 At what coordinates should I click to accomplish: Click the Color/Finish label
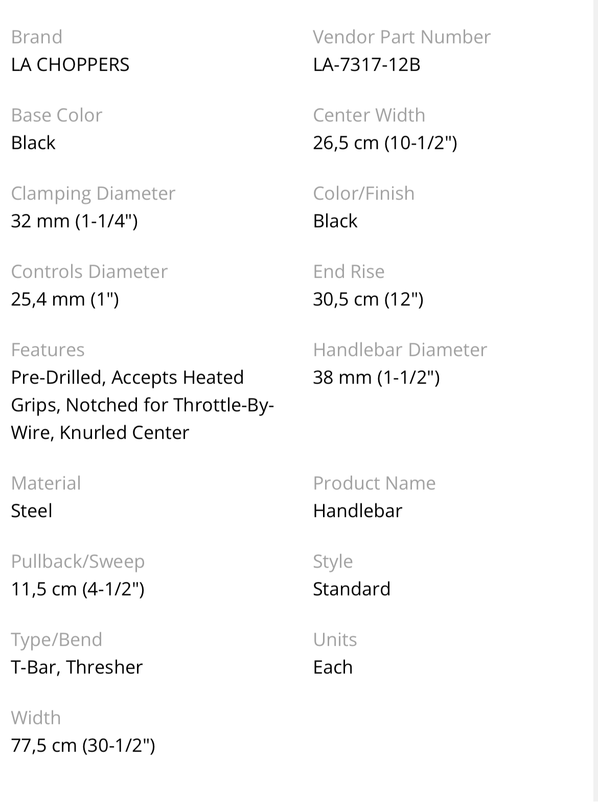(x=363, y=193)
